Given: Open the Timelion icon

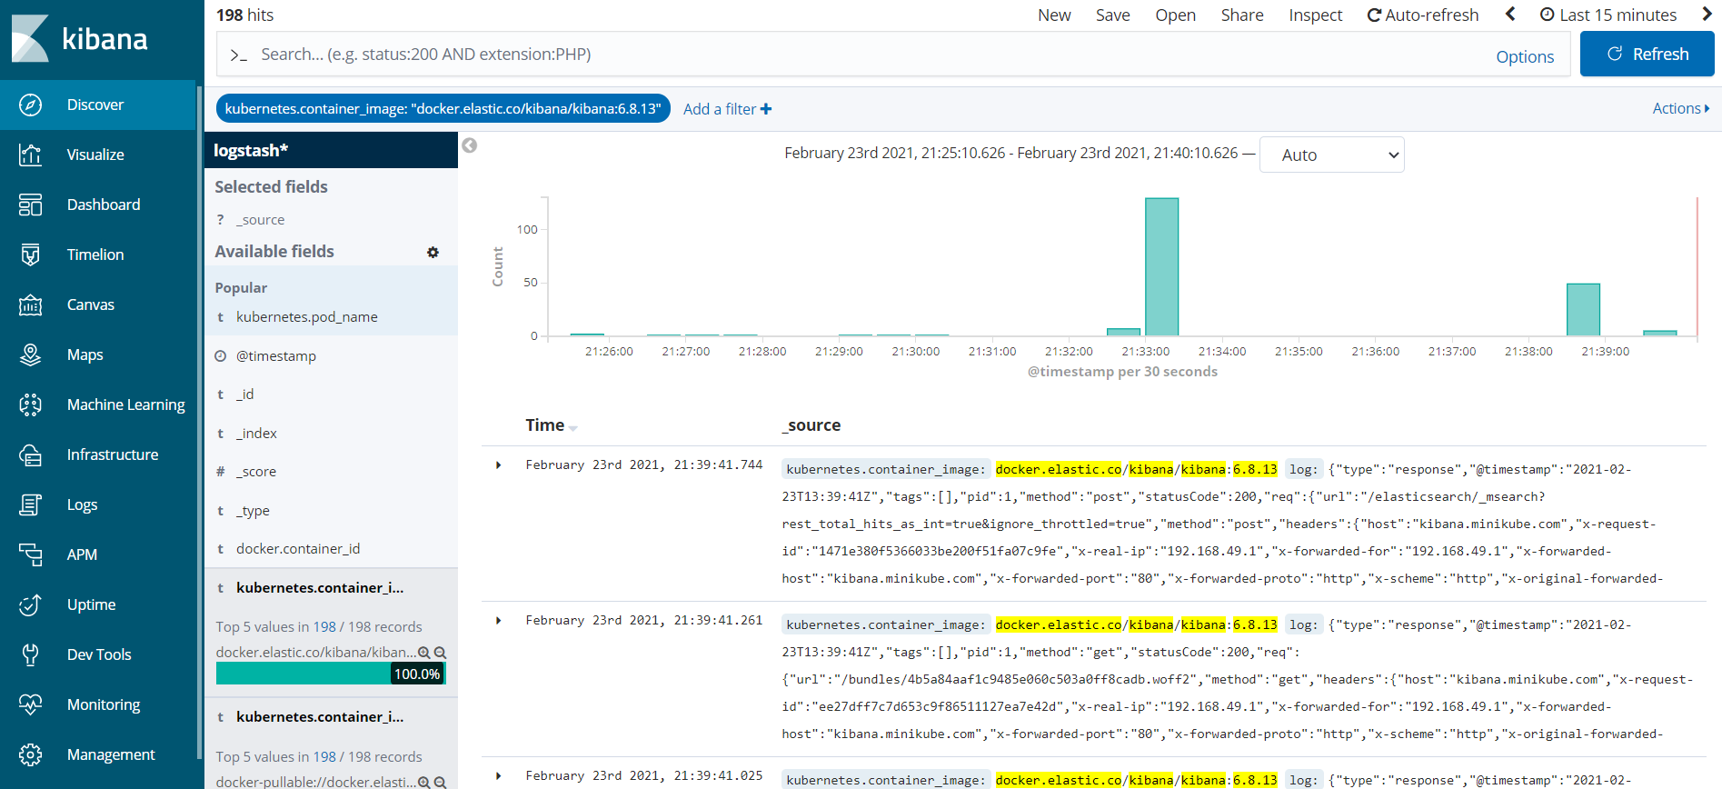Looking at the screenshot, I should point(30,255).
